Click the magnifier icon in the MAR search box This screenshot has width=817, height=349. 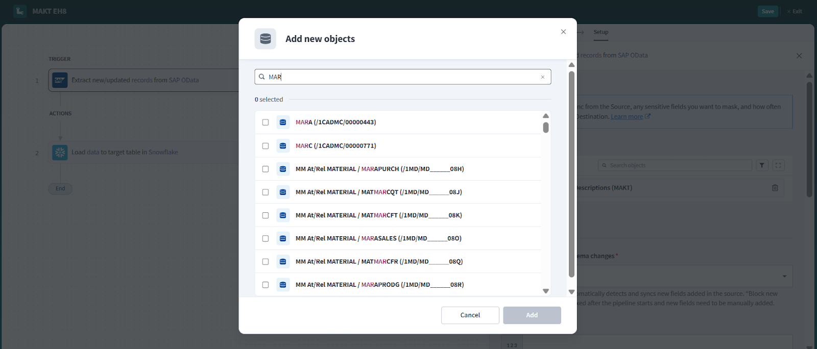[x=262, y=77]
